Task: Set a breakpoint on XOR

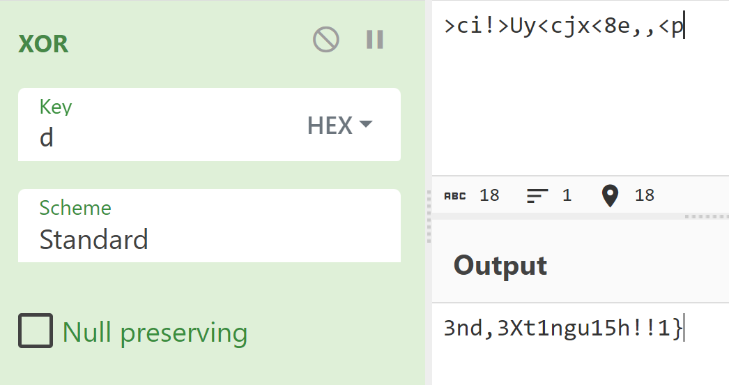Action: pos(375,40)
